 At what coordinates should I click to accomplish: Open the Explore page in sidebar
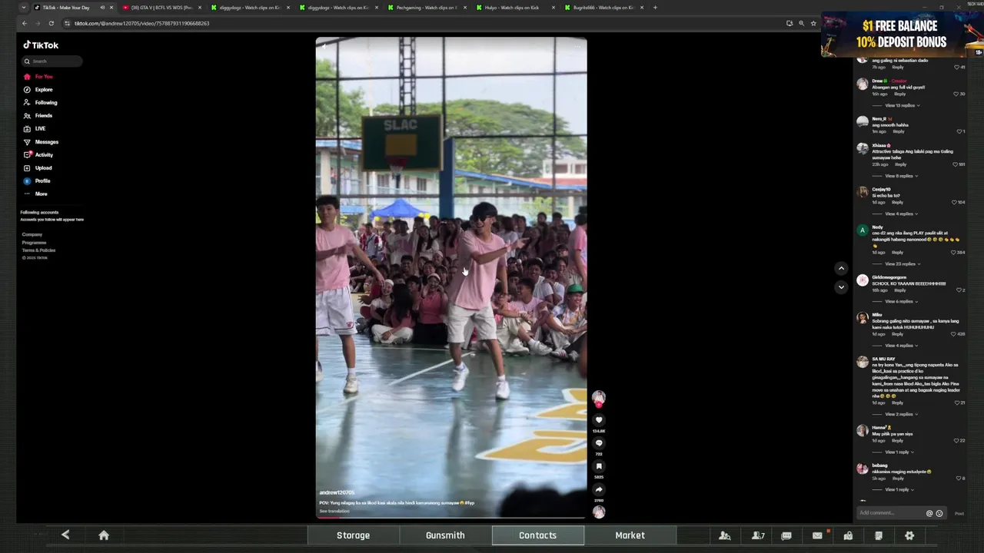point(38,90)
